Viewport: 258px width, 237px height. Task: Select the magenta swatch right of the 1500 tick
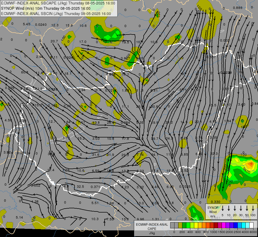(x=224, y=225)
